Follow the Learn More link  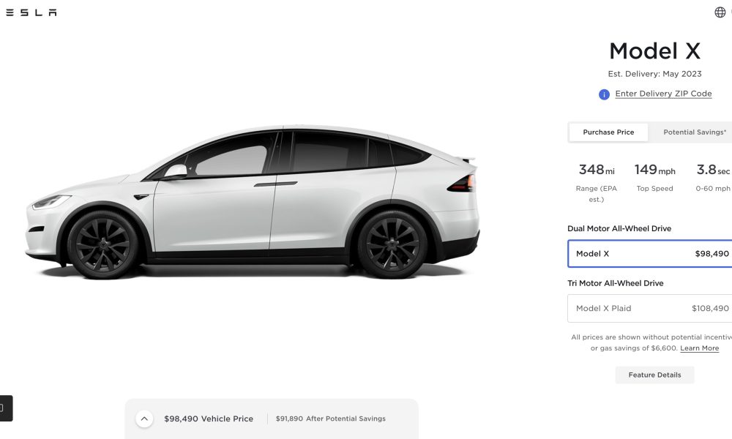tap(699, 348)
